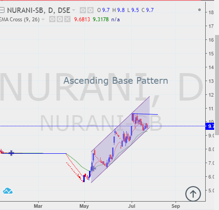The width and height of the screenshot is (219, 210).
Task: Click the Jul label on time axis
Action: 132,206
